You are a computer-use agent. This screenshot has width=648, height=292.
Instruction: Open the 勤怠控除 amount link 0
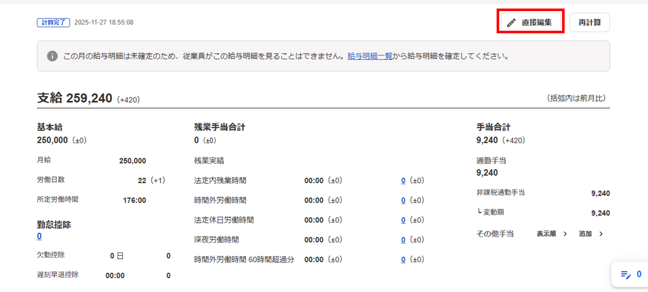pyautogui.click(x=39, y=236)
